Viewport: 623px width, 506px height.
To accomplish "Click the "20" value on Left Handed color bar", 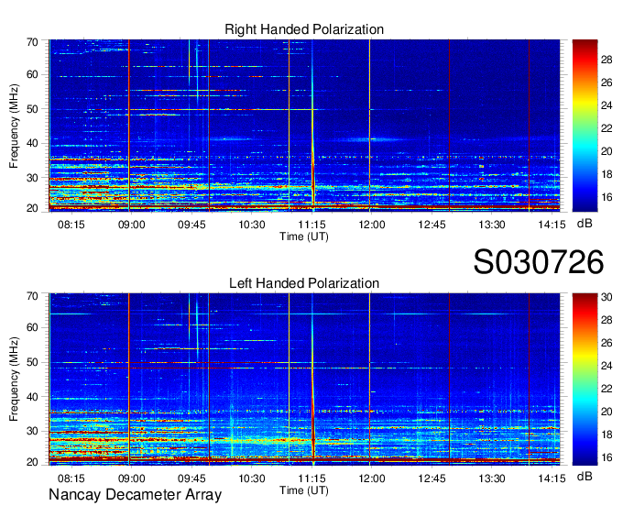I will tap(607, 412).
